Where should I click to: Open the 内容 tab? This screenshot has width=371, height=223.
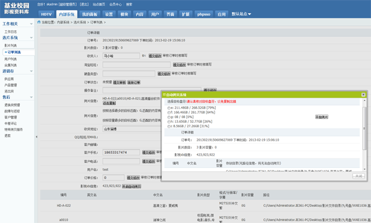[140, 14]
